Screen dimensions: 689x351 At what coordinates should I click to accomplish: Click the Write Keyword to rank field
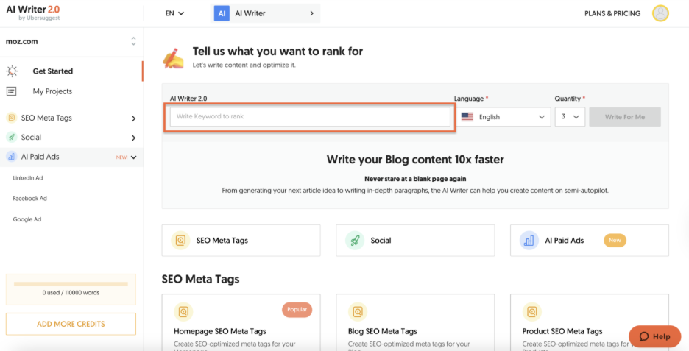point(310,117)
